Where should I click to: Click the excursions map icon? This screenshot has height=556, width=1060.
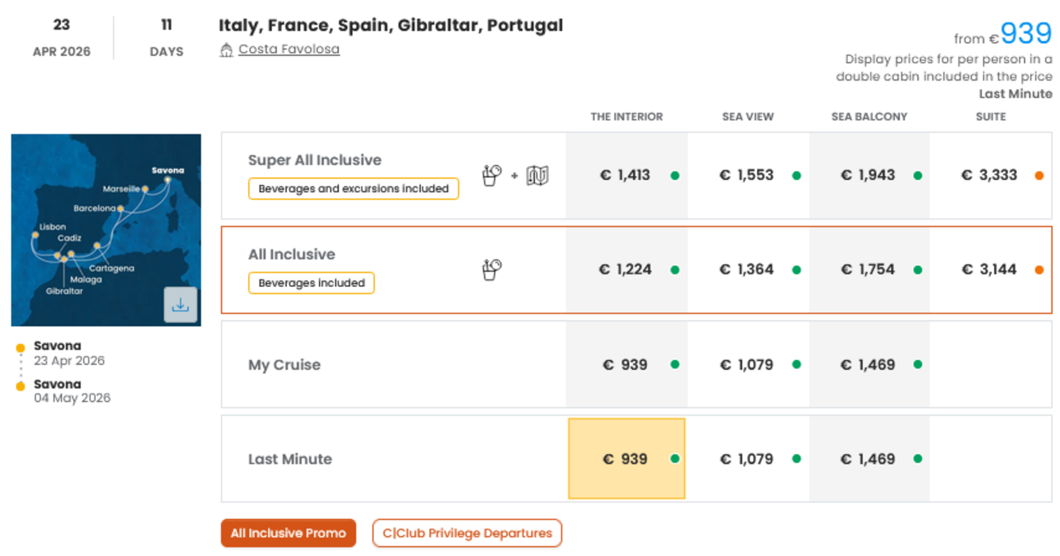(x=537, y=175)
